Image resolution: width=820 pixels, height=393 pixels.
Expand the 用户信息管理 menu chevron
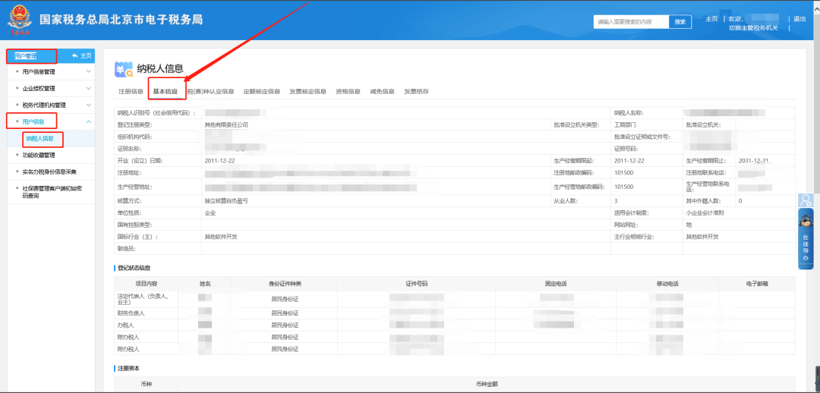tap(88, 71)
